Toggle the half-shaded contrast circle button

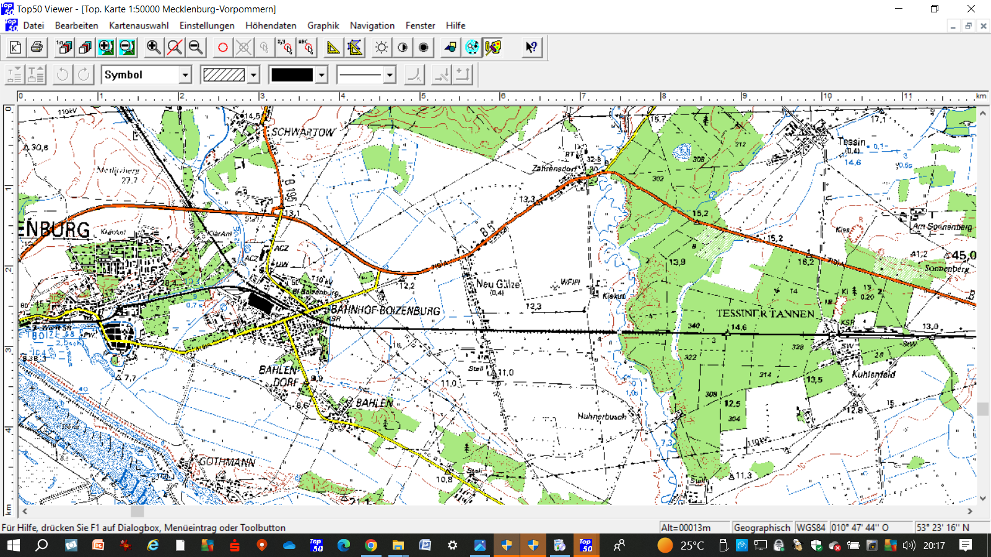(x=403, y=48)
